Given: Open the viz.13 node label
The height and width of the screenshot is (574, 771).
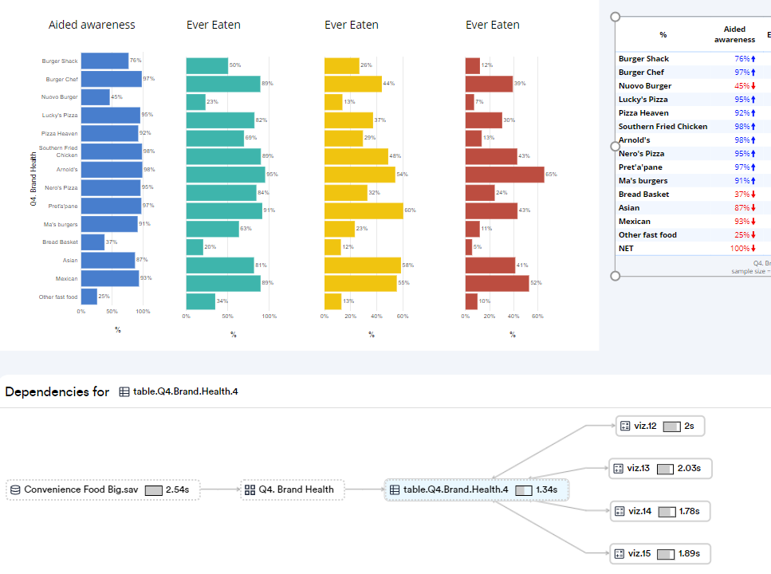Looking at the screenshot, I should click(x=638, y=469).
